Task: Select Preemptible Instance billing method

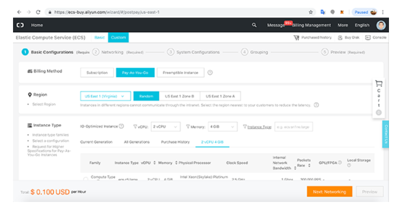Action: point(180,73)
